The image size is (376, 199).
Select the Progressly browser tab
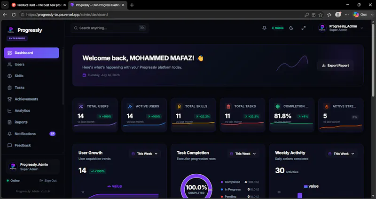[98, 5]
